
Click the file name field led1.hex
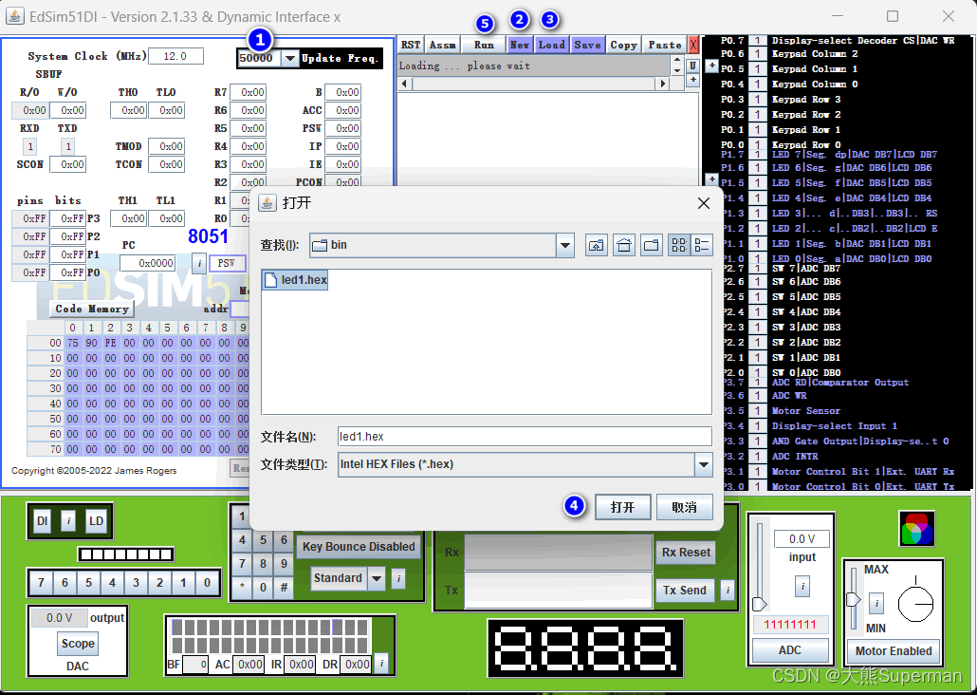click(x=525, y=437)
